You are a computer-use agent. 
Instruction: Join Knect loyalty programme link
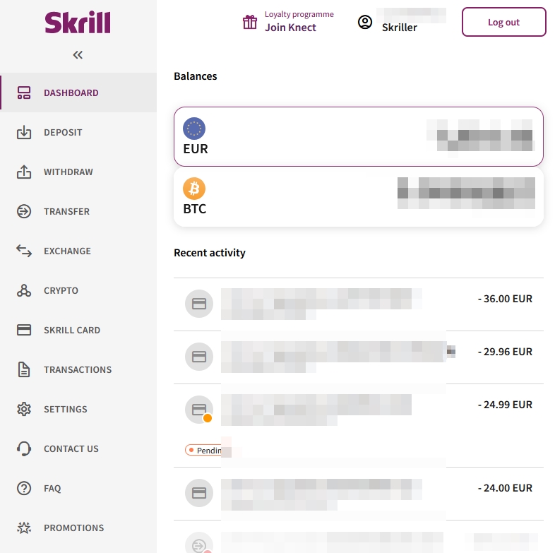[x=291, y=28]
